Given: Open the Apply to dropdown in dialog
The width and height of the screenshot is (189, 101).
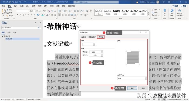Looking at the screenshot, I should (146, 78).
